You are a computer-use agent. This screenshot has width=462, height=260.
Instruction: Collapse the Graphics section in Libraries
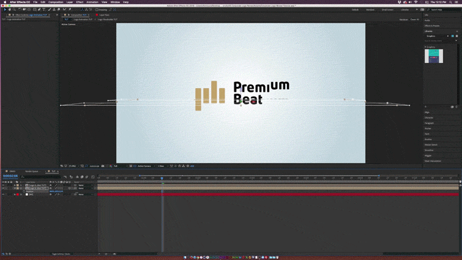425,47
